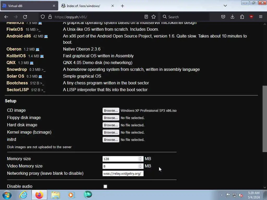Viewport: 267px width, 200px height.
Task: Click the graphical icon next to Oberon
Action: (x=38, y=49)
